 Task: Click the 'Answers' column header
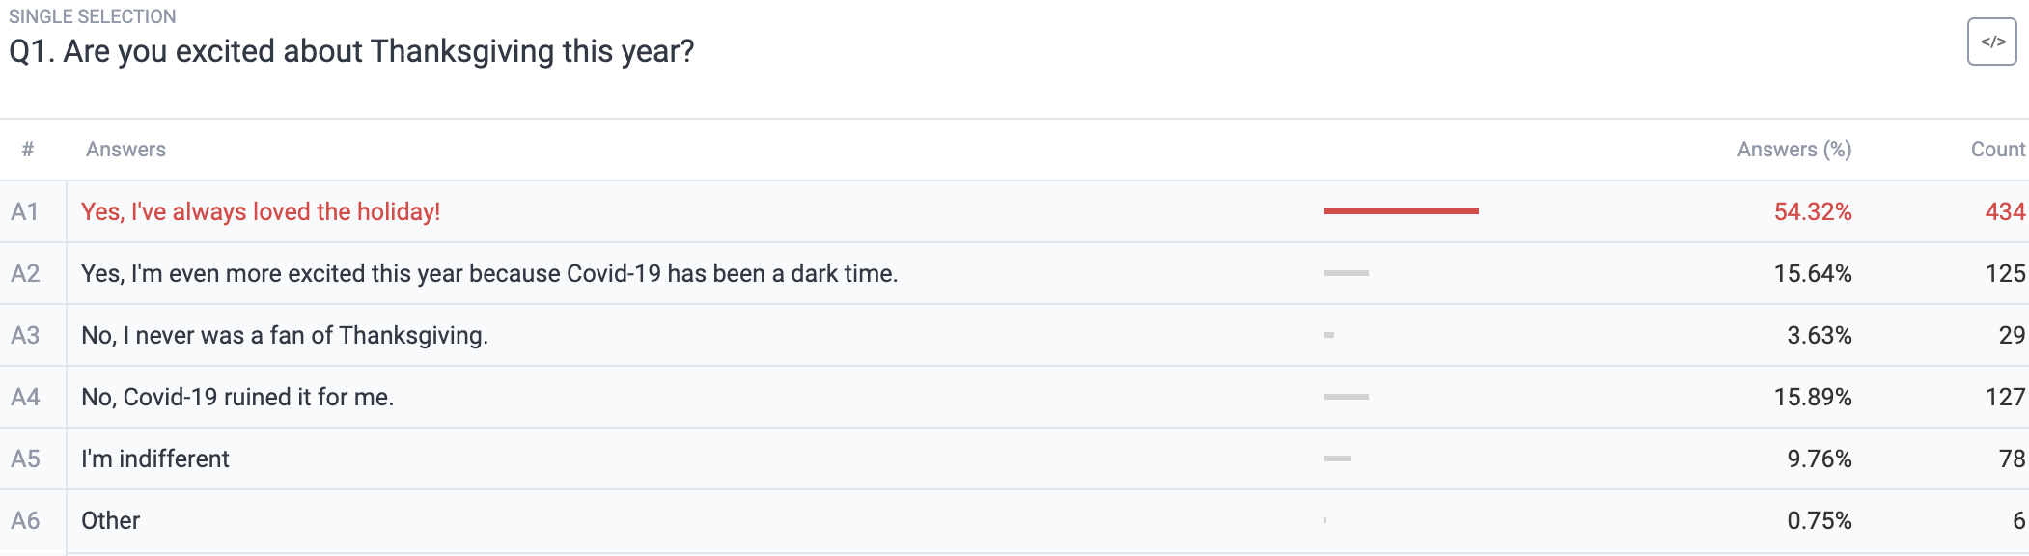pyautogui.click(x=125, y=150)
